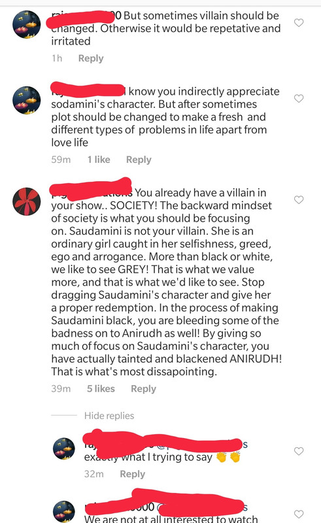Open avatar beside 'exactly what I trying to say'
The image size is (321, 523).
pyautogui.click(x=64, y=448)
